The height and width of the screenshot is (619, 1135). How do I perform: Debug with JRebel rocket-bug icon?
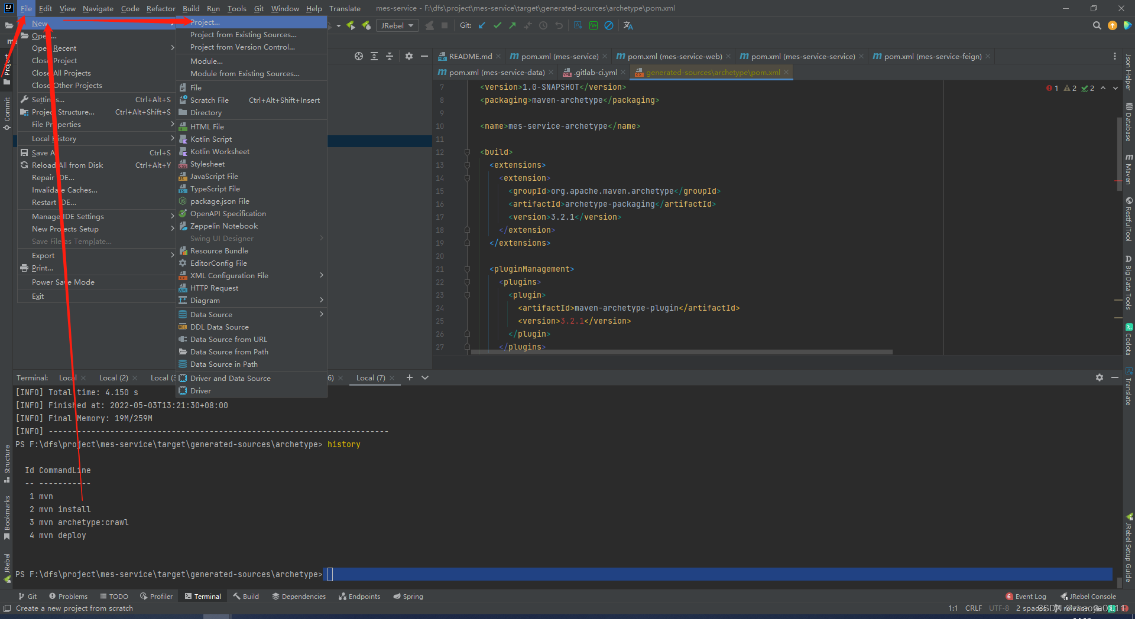point(367,25)
